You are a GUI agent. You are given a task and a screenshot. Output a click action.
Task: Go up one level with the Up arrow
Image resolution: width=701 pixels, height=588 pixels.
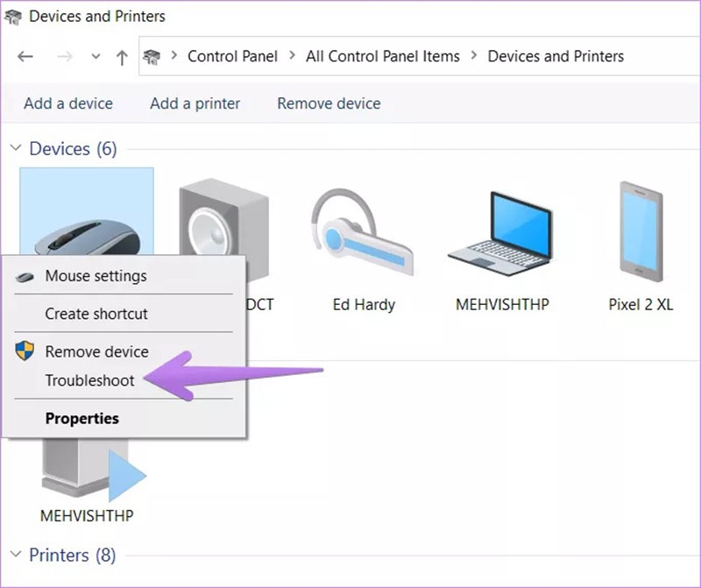(x=122, y=57)
